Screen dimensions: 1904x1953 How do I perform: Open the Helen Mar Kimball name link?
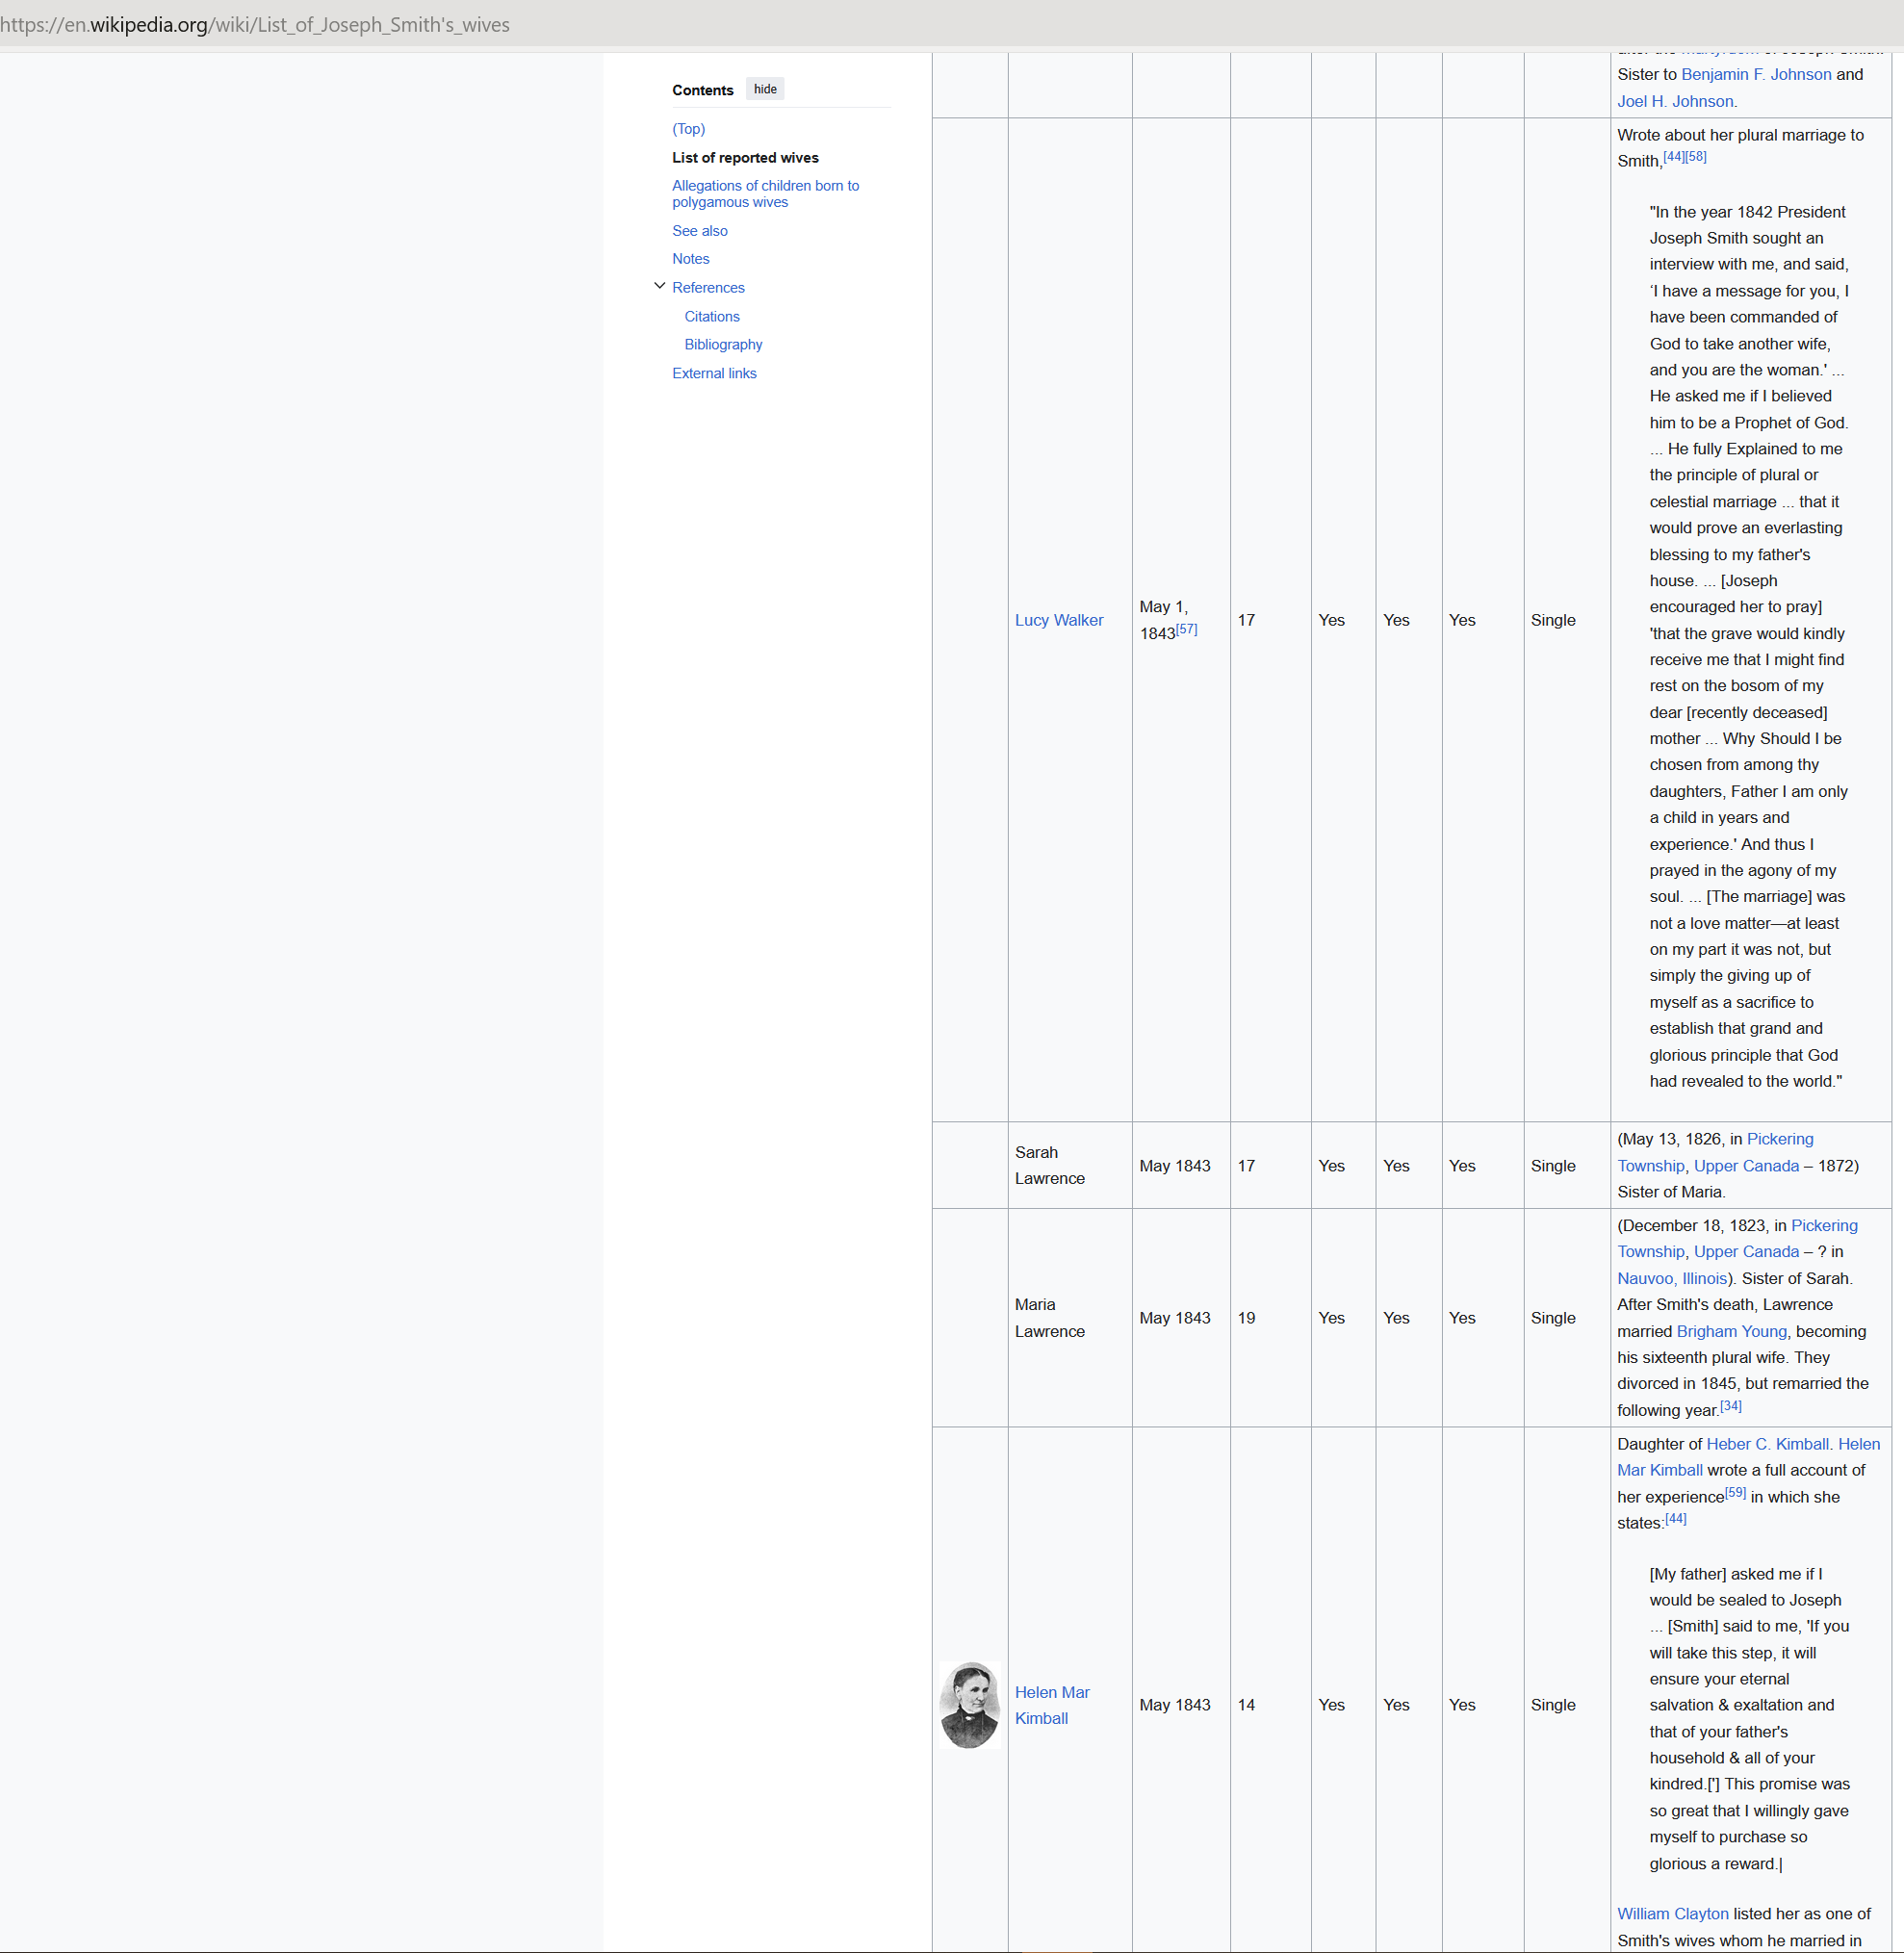tap(1052, 1705)
